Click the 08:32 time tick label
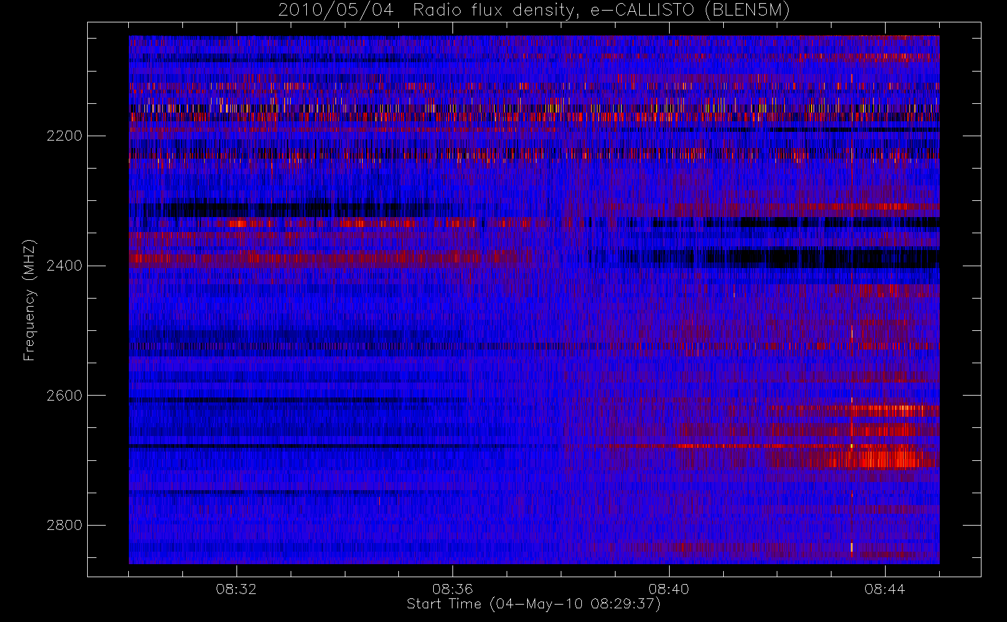Image resolution: width=1007 pixels, height=622 pixels. [236, 589]
